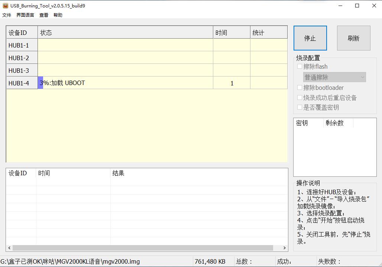
Task: Click the 刷新 (Refresh) button
Action: coord(353,38)
